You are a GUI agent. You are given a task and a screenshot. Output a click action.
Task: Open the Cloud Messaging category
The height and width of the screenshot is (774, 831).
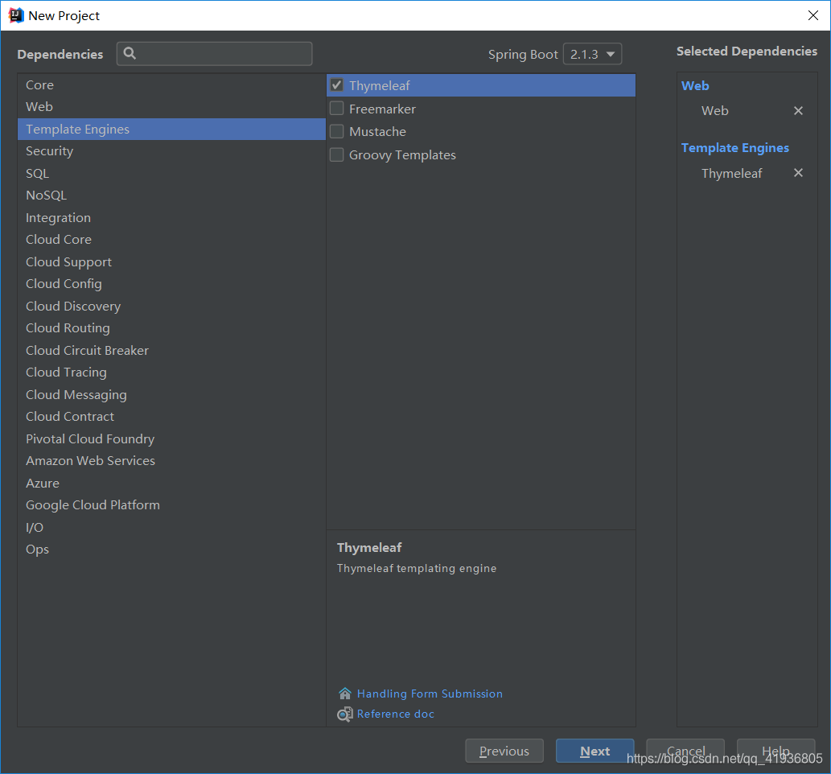(x=171, y=394)
